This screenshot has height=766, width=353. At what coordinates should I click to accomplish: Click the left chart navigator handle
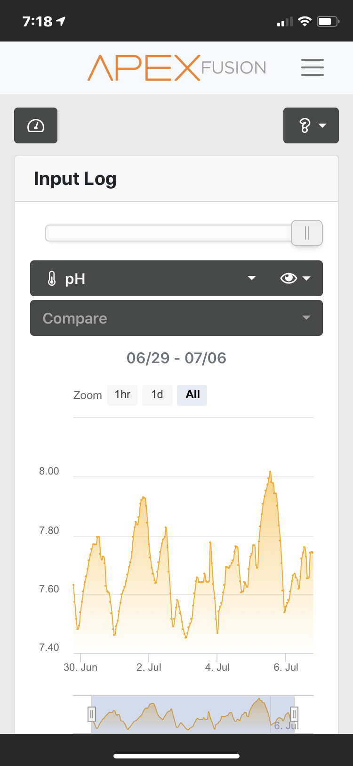[92, 714]
